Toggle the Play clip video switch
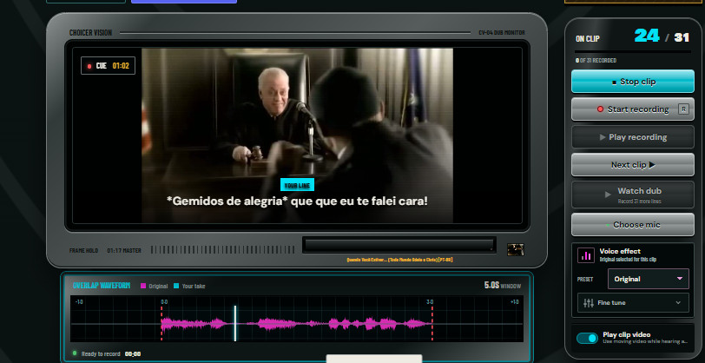705x363 pixels. click(x=587, y=339)
